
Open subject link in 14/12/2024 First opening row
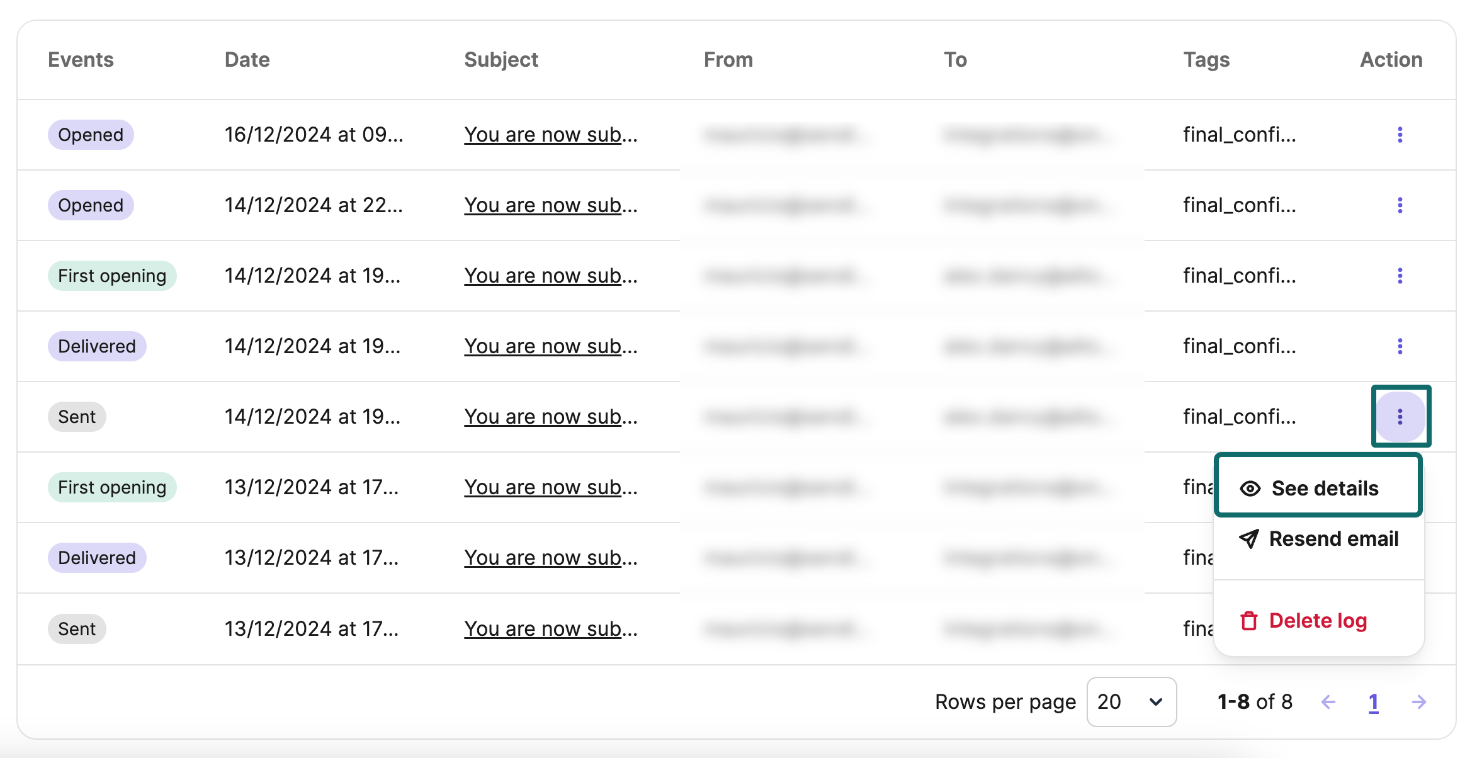(551, 276)
